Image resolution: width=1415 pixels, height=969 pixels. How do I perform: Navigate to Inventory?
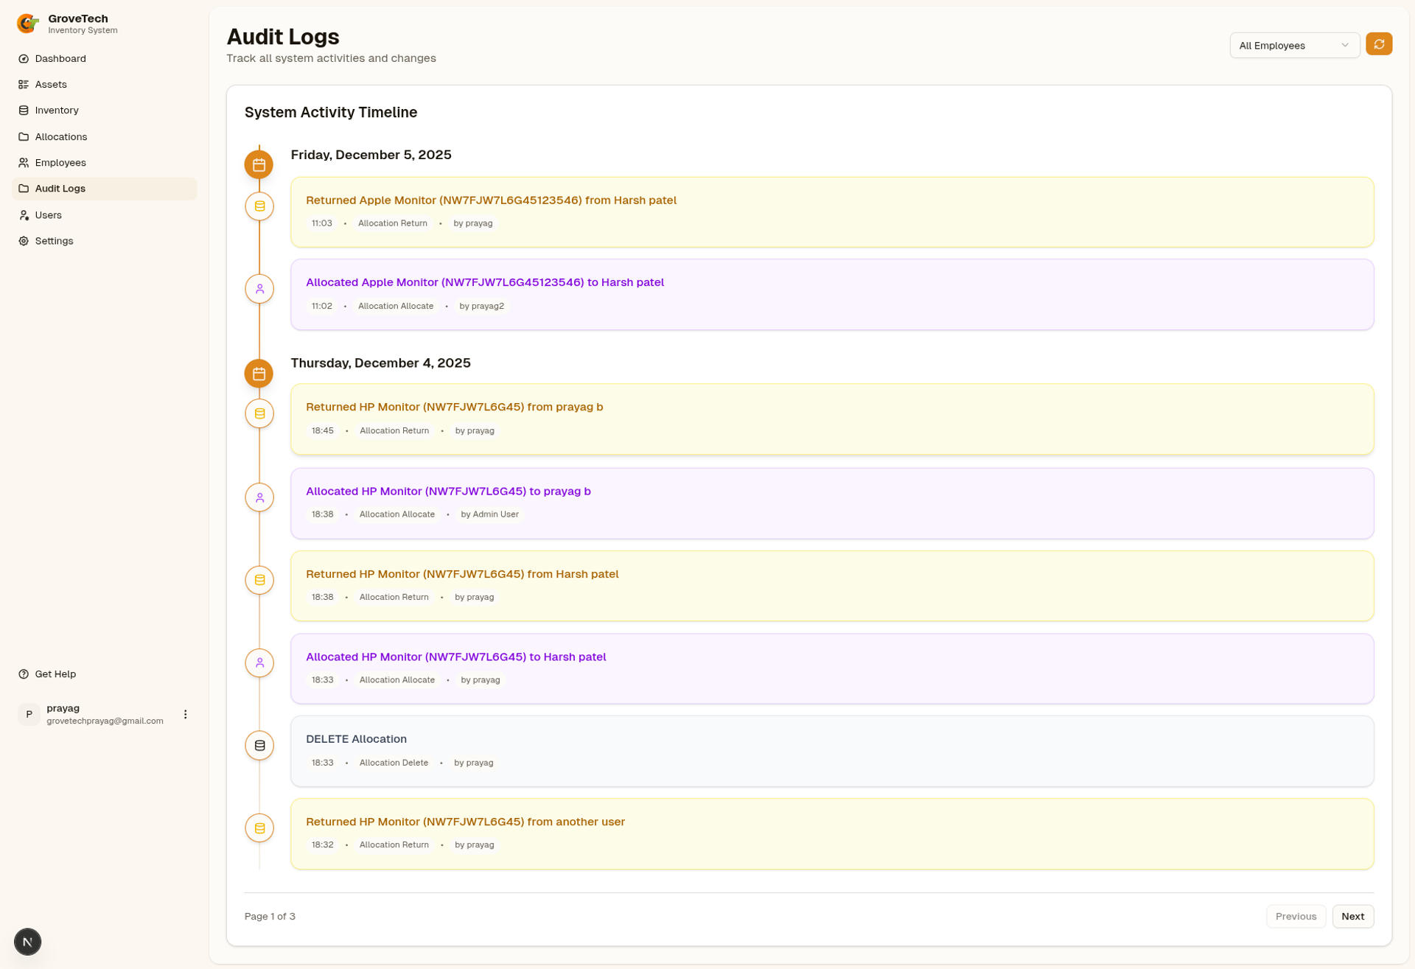point(104,111)
